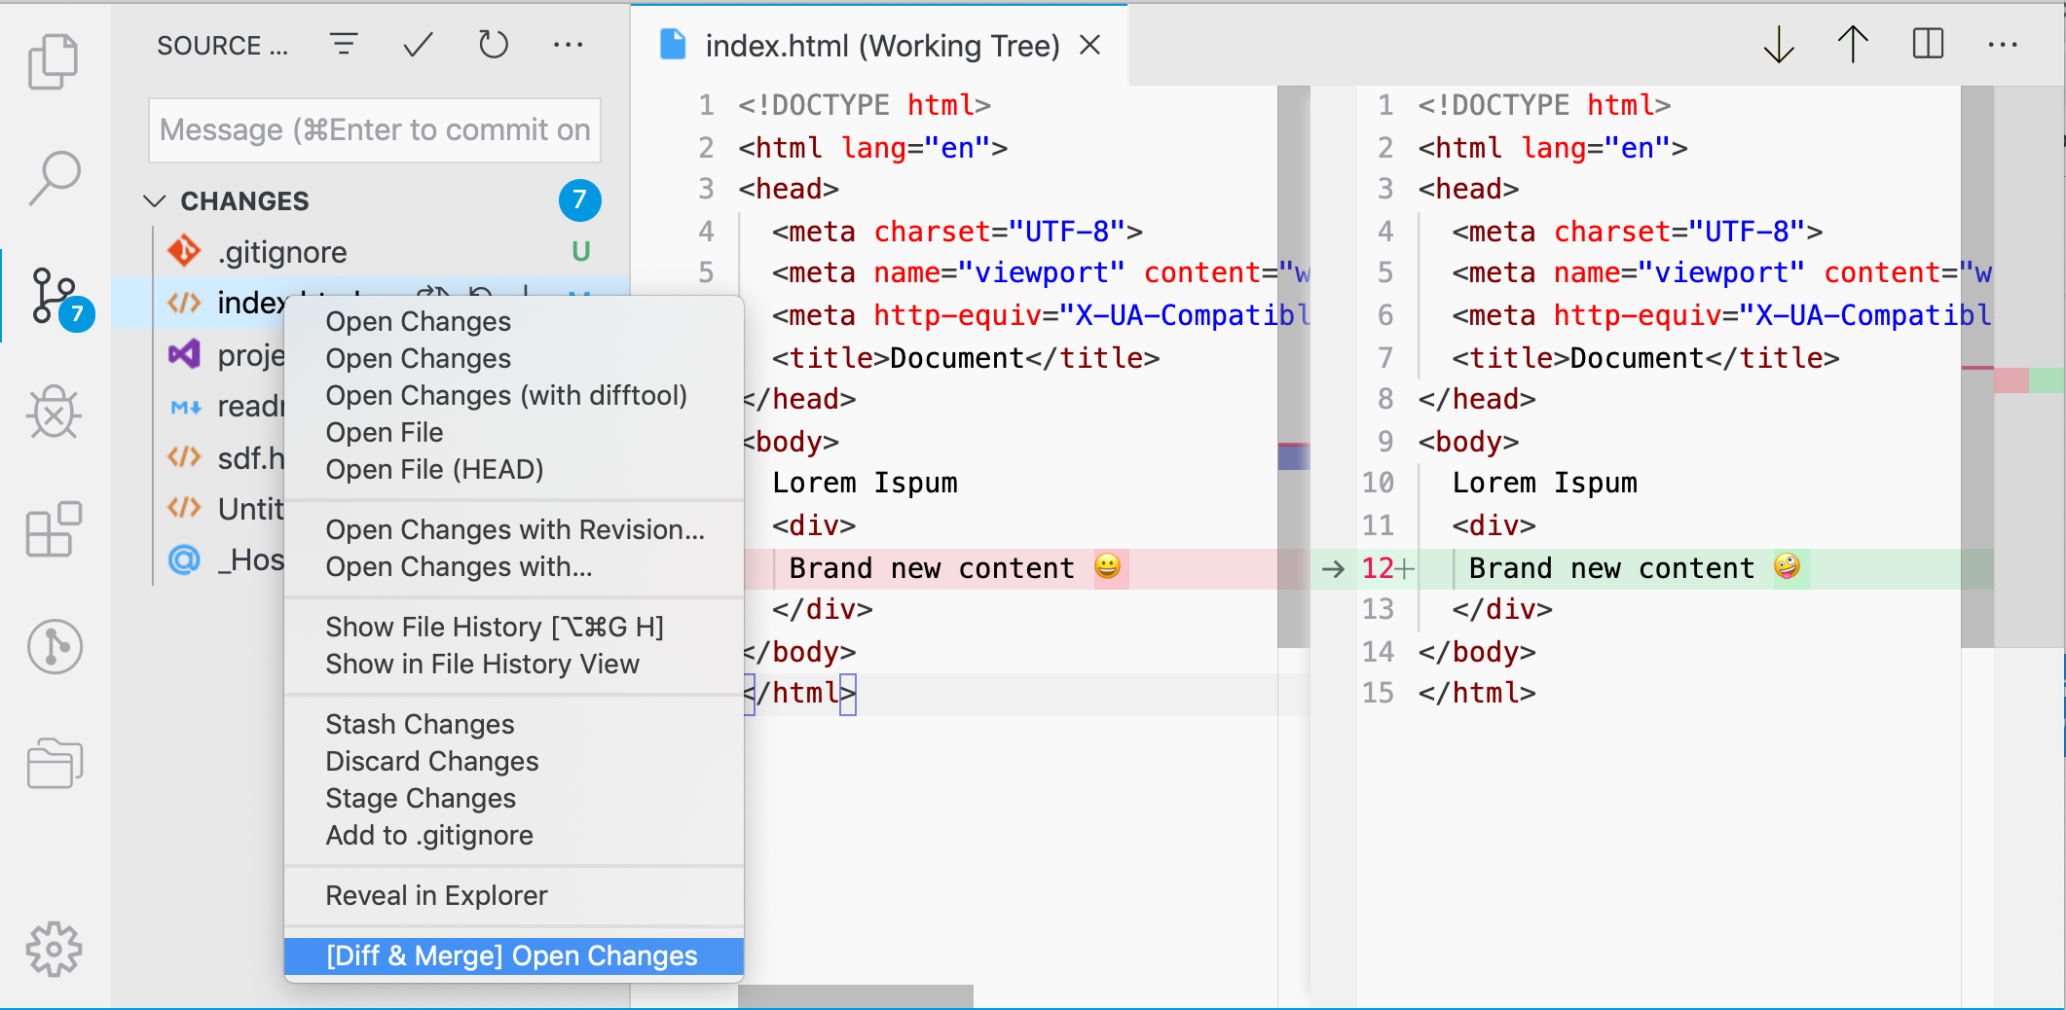Collapse the CHANGES section
Screen dimensions: 2066x1010
tap(155, 200)
